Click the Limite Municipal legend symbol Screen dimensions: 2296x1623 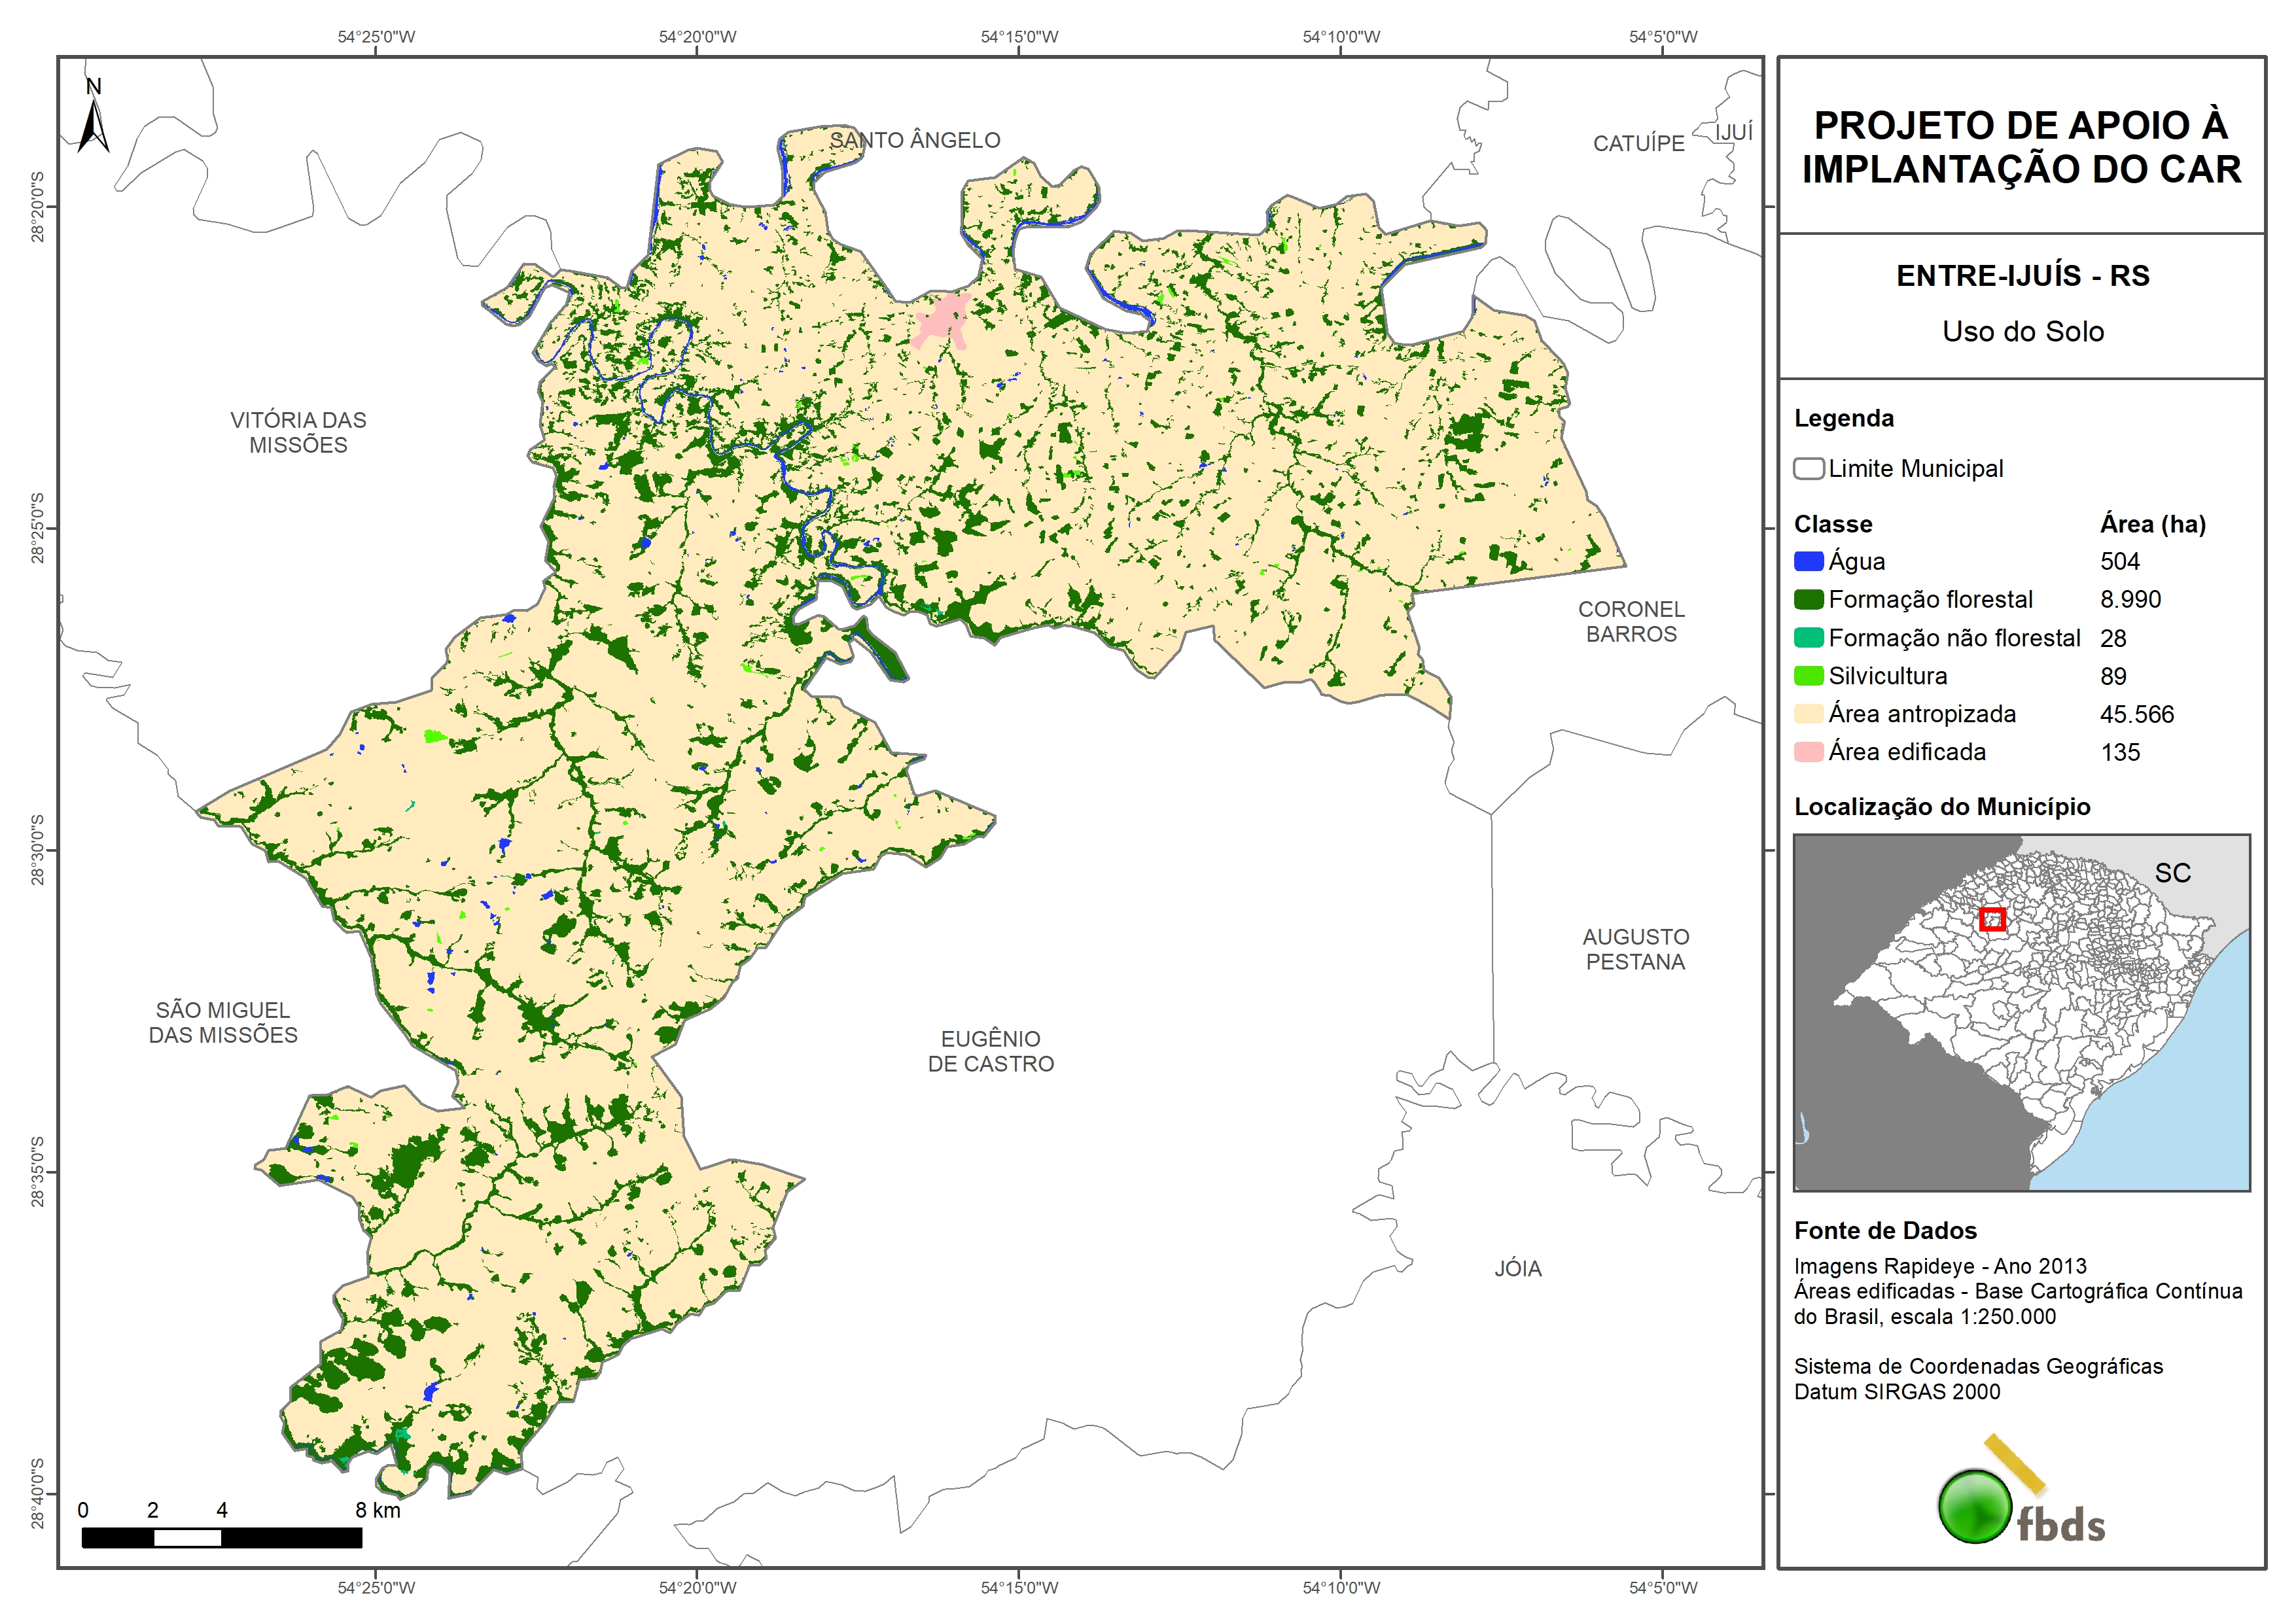tap(1808, 469)
